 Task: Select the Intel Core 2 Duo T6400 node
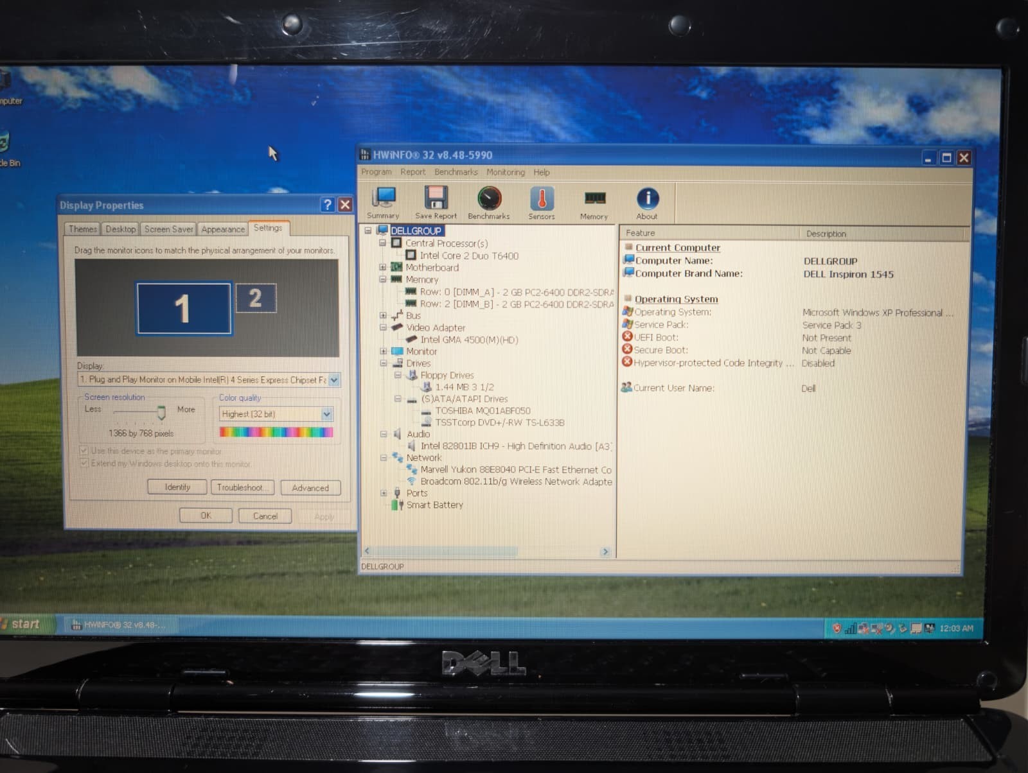click(x=469, y=256)
